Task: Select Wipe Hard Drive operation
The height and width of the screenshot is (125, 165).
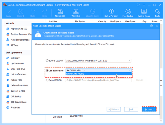Action: coord(16,69)
